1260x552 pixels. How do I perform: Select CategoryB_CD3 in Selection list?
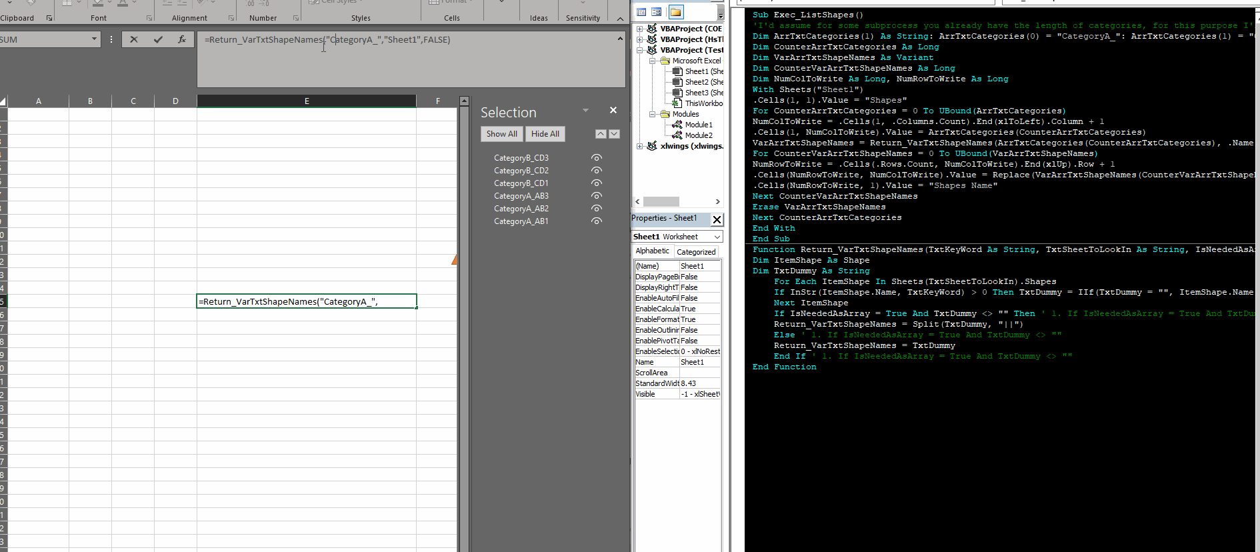521,158
